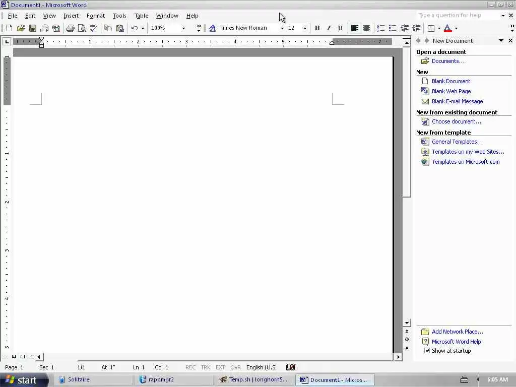Toggle bulleted list formatting
Image resolution: width=516 pixels, height=387 pixels.
pos(392,28)
